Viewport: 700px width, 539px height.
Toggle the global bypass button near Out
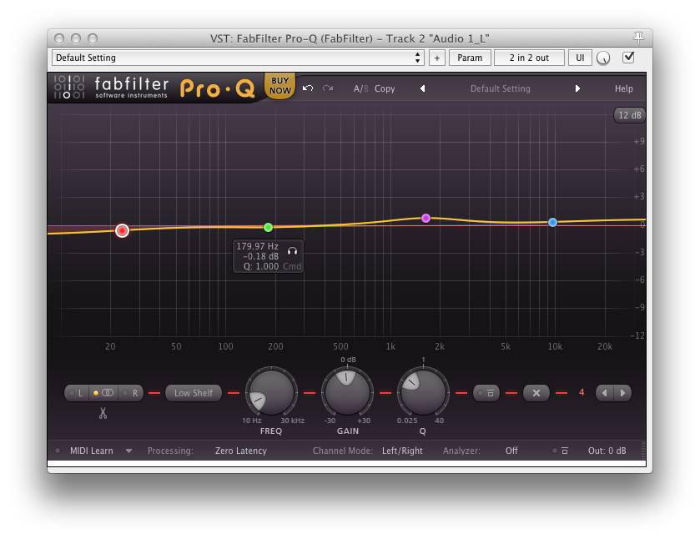560,451
